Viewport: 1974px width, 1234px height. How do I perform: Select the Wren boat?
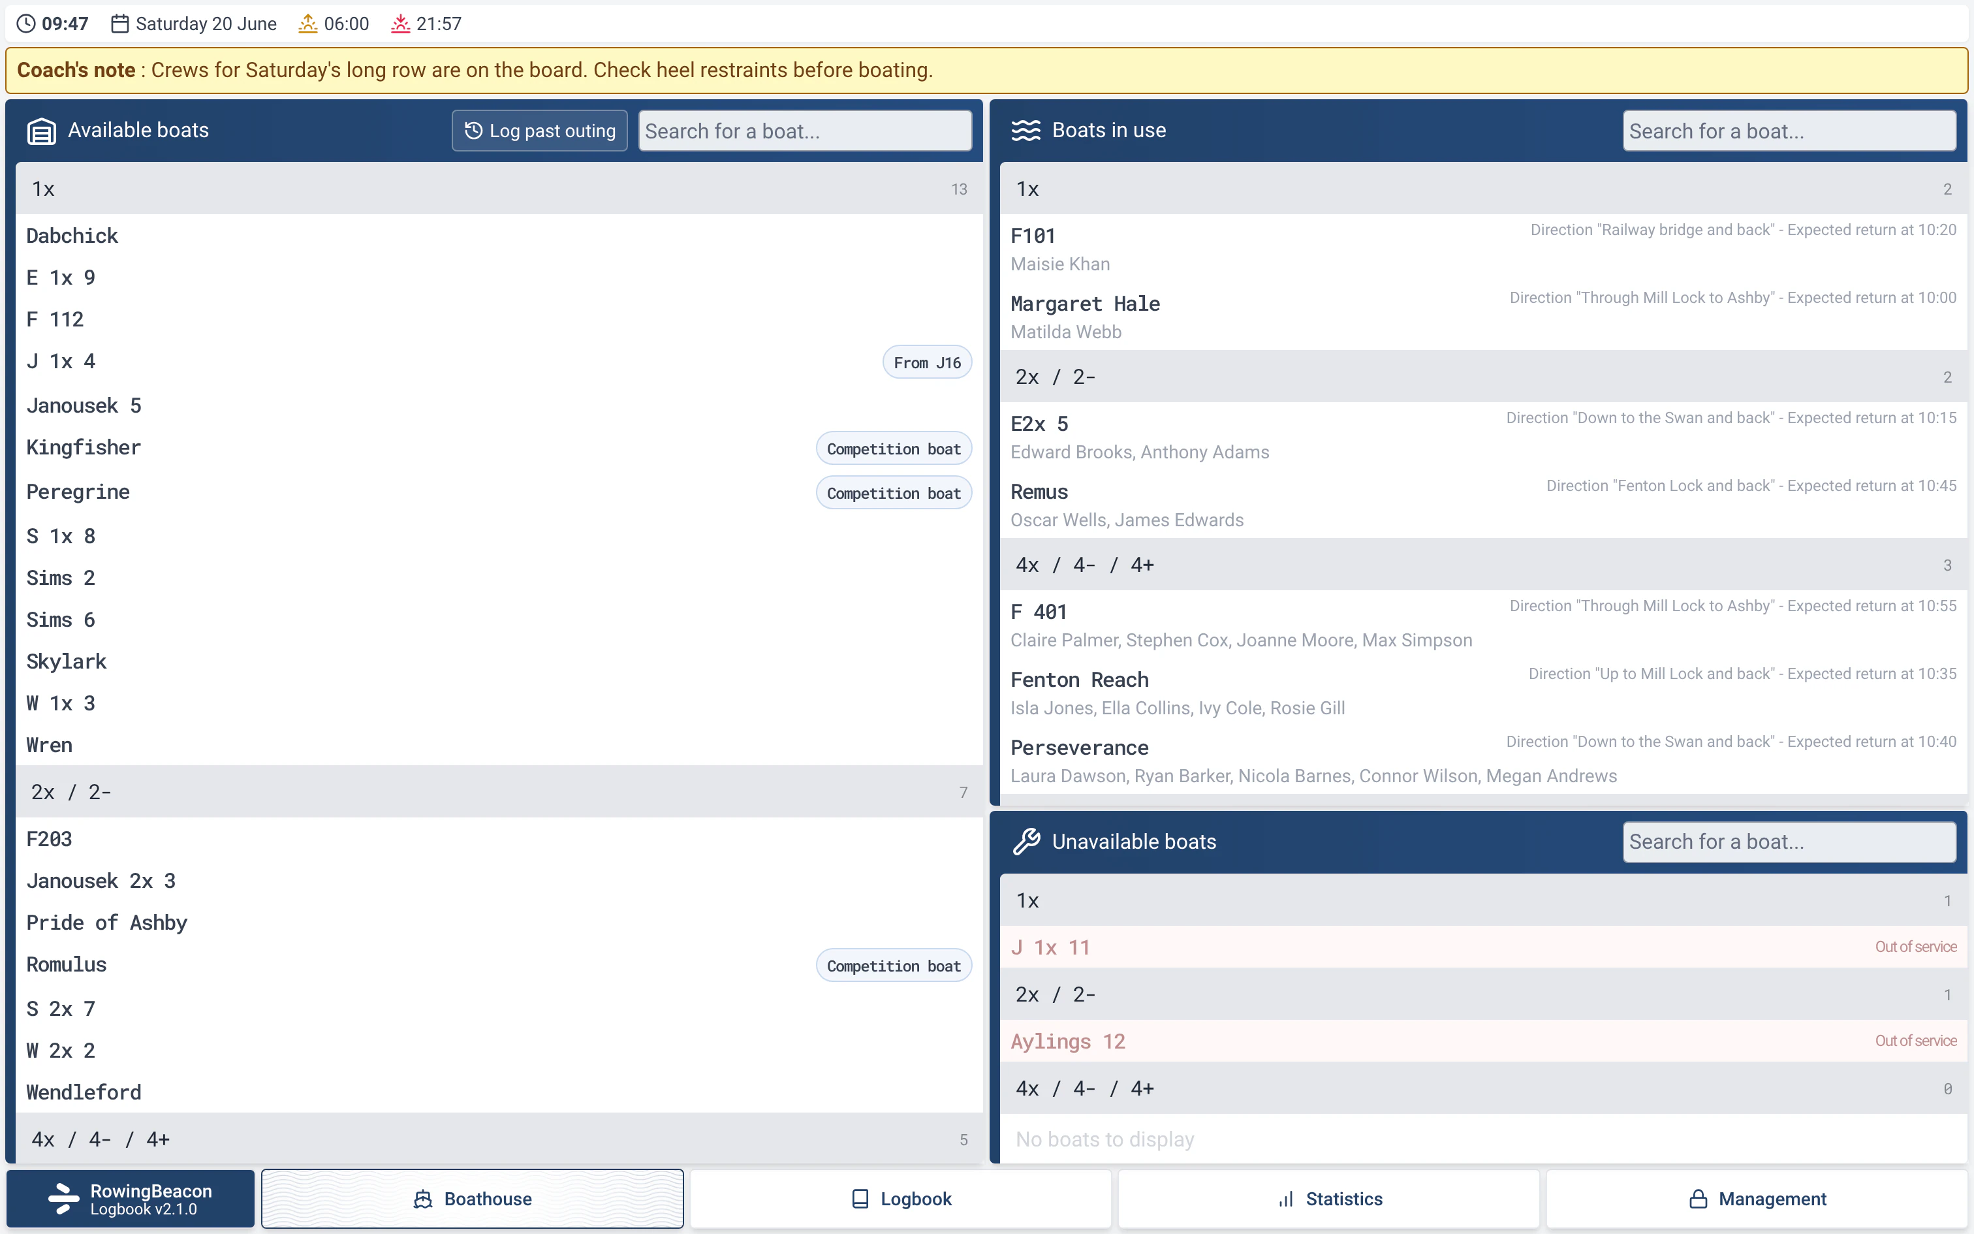[x=499, y=745]
